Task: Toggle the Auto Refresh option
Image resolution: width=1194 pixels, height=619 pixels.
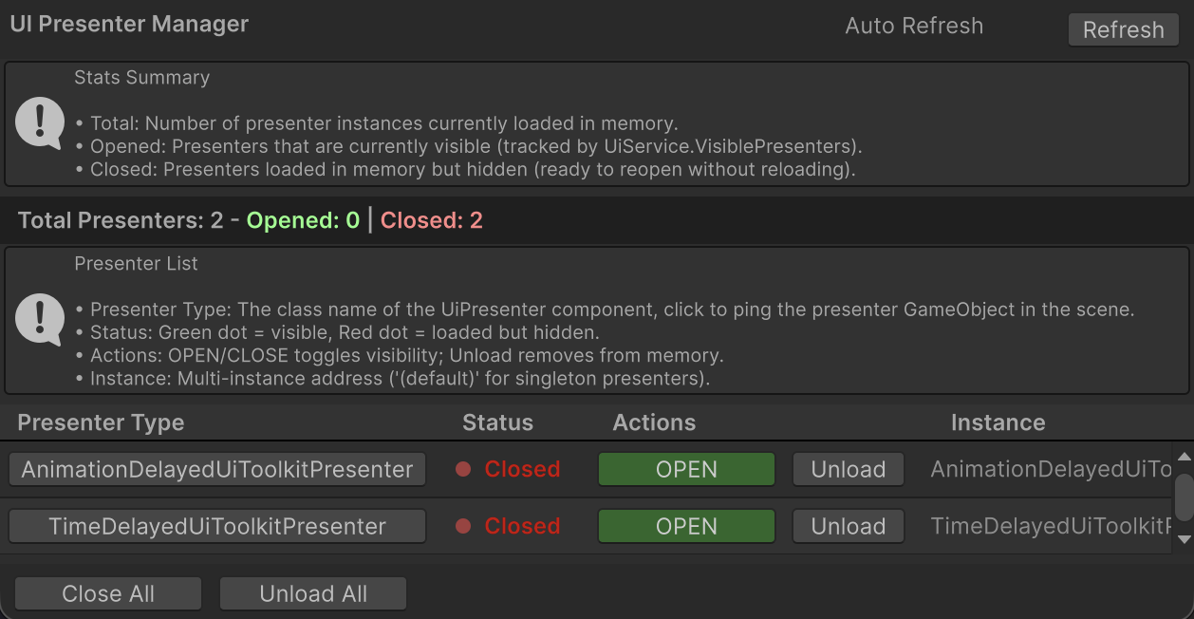Action: (x=913, y=27)
